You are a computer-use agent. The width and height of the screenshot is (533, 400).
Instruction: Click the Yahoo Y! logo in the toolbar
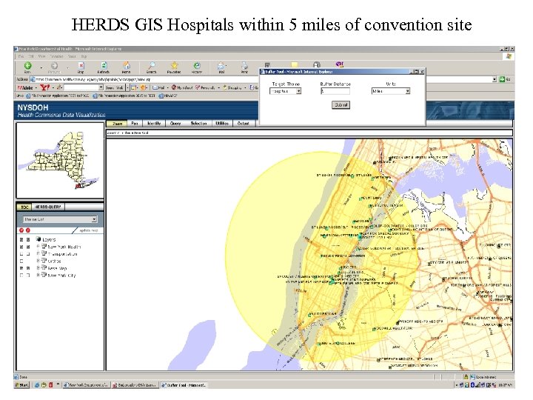[45, 87]
